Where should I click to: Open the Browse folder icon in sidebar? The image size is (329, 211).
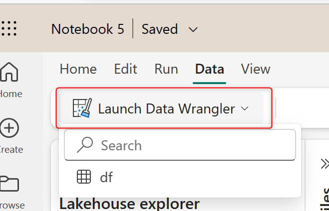(9, 184)
